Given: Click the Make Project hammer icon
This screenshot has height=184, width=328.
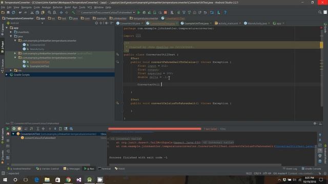Looking at the screenshot, I should (x=73, y=12).
